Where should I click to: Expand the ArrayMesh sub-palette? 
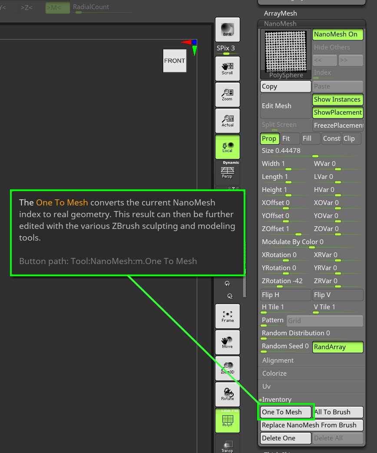280,13
